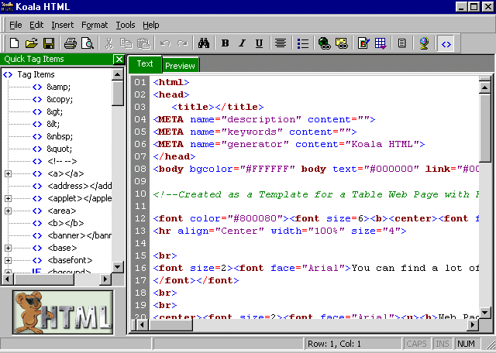
Task: Close the Quick Tag Items panel
Action: (119, 59)
